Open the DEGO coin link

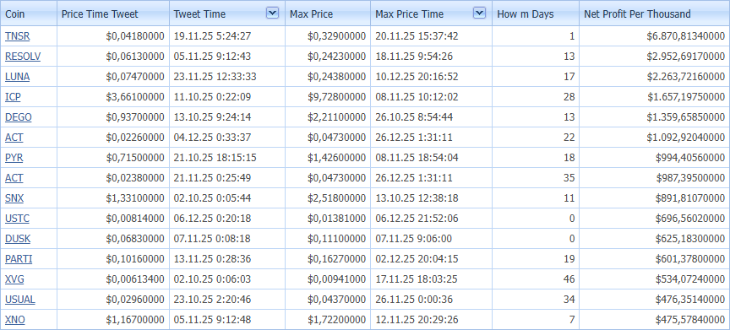coord(19,117)
